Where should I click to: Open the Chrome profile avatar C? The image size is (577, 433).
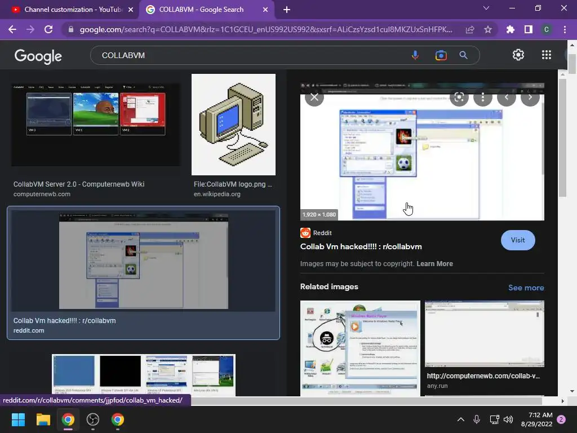(547, 29)
